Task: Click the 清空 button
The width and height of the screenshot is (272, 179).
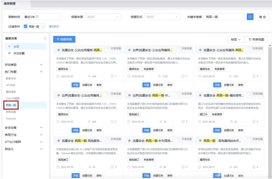Action: (x=262, y=17)
